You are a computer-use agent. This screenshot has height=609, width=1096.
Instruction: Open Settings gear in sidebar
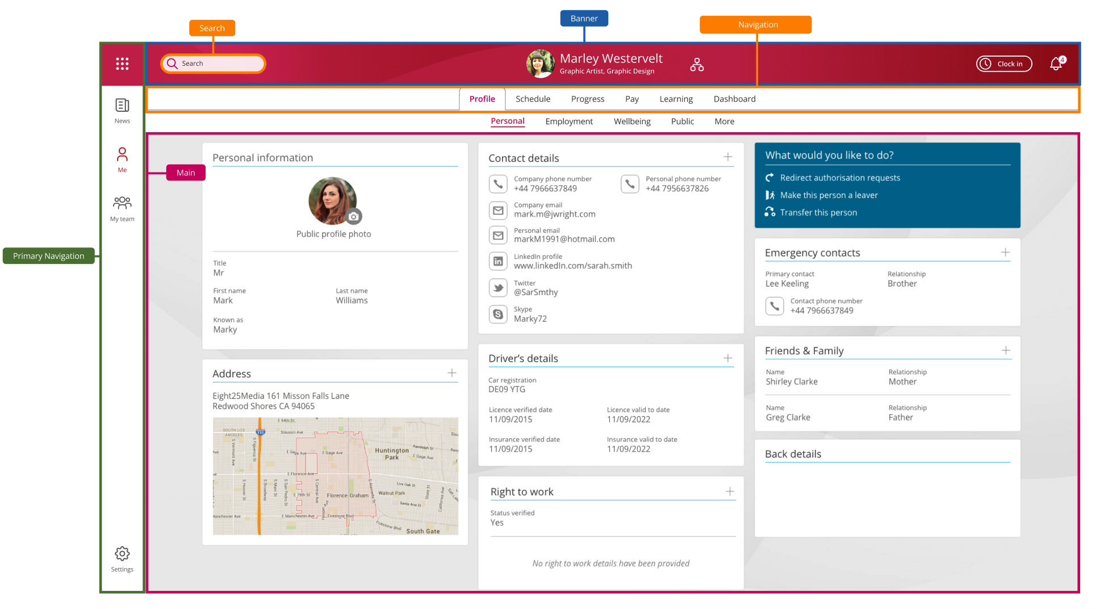(x=122, y=559)
